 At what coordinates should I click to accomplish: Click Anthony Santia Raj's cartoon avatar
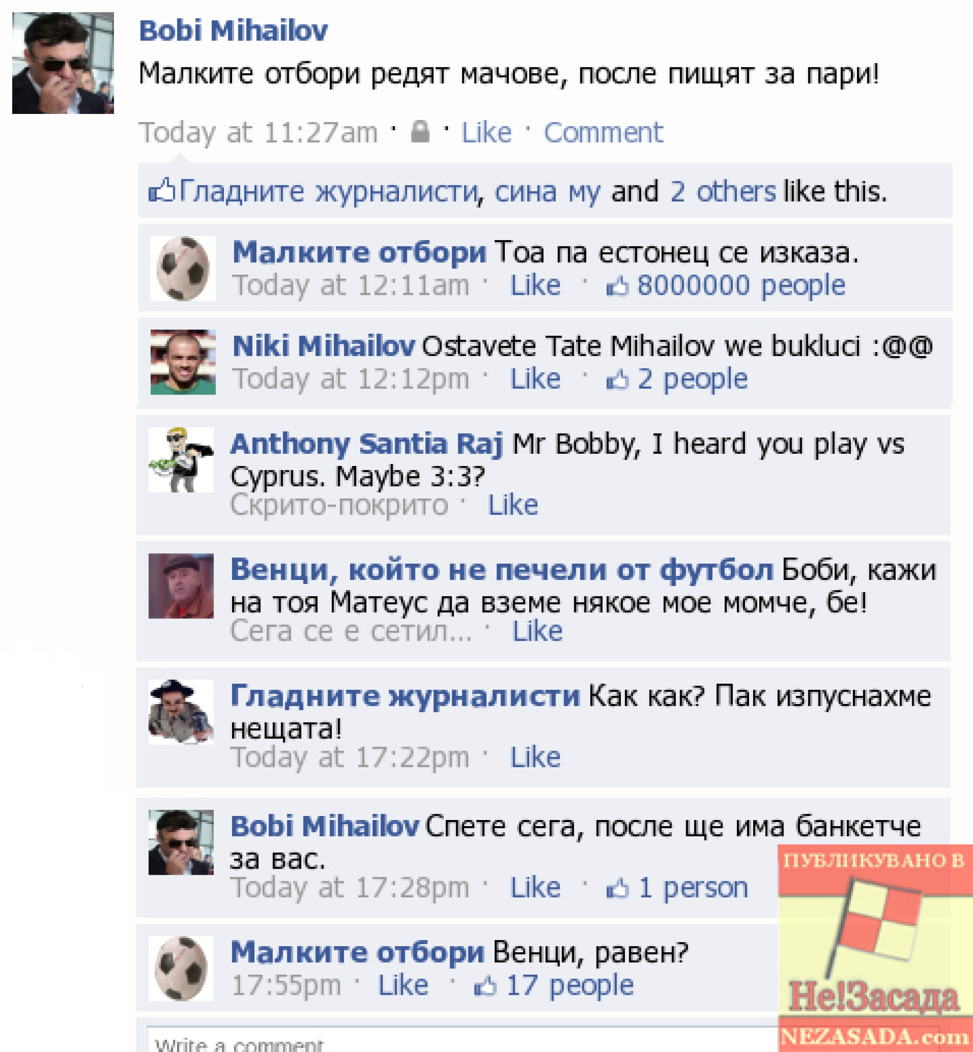tap(181, 459)
